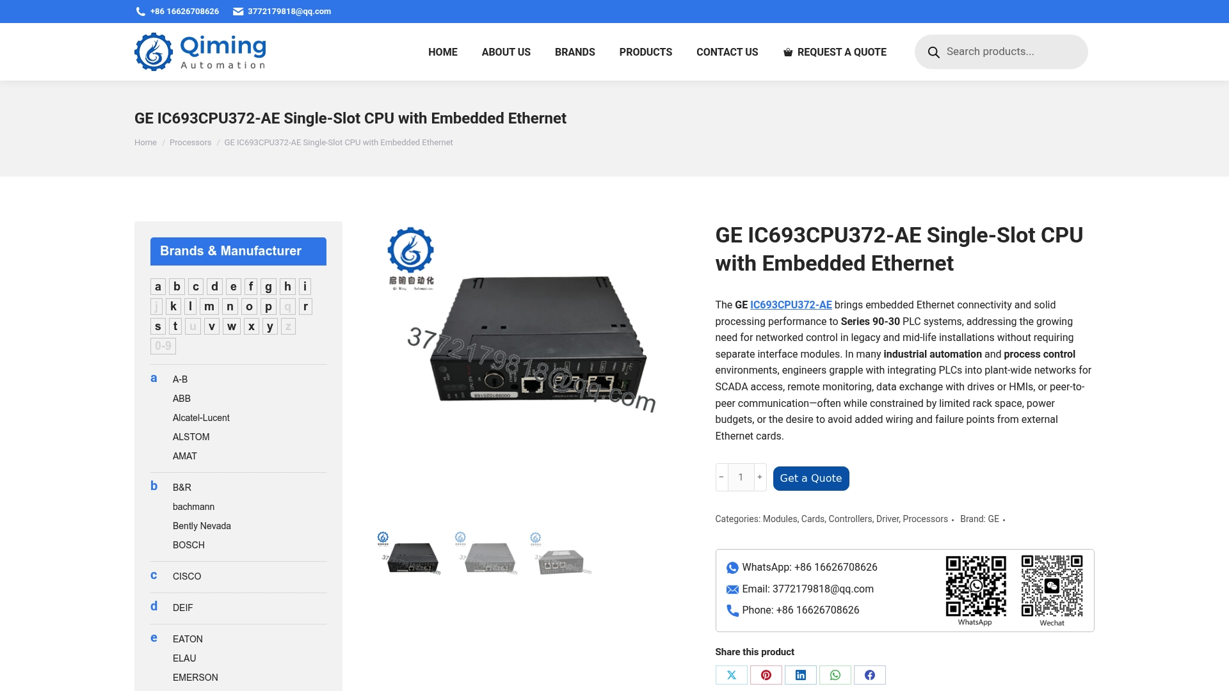Click Get a Quote button
This screenshot has height=691, width=1229.
tap(811, 479)
